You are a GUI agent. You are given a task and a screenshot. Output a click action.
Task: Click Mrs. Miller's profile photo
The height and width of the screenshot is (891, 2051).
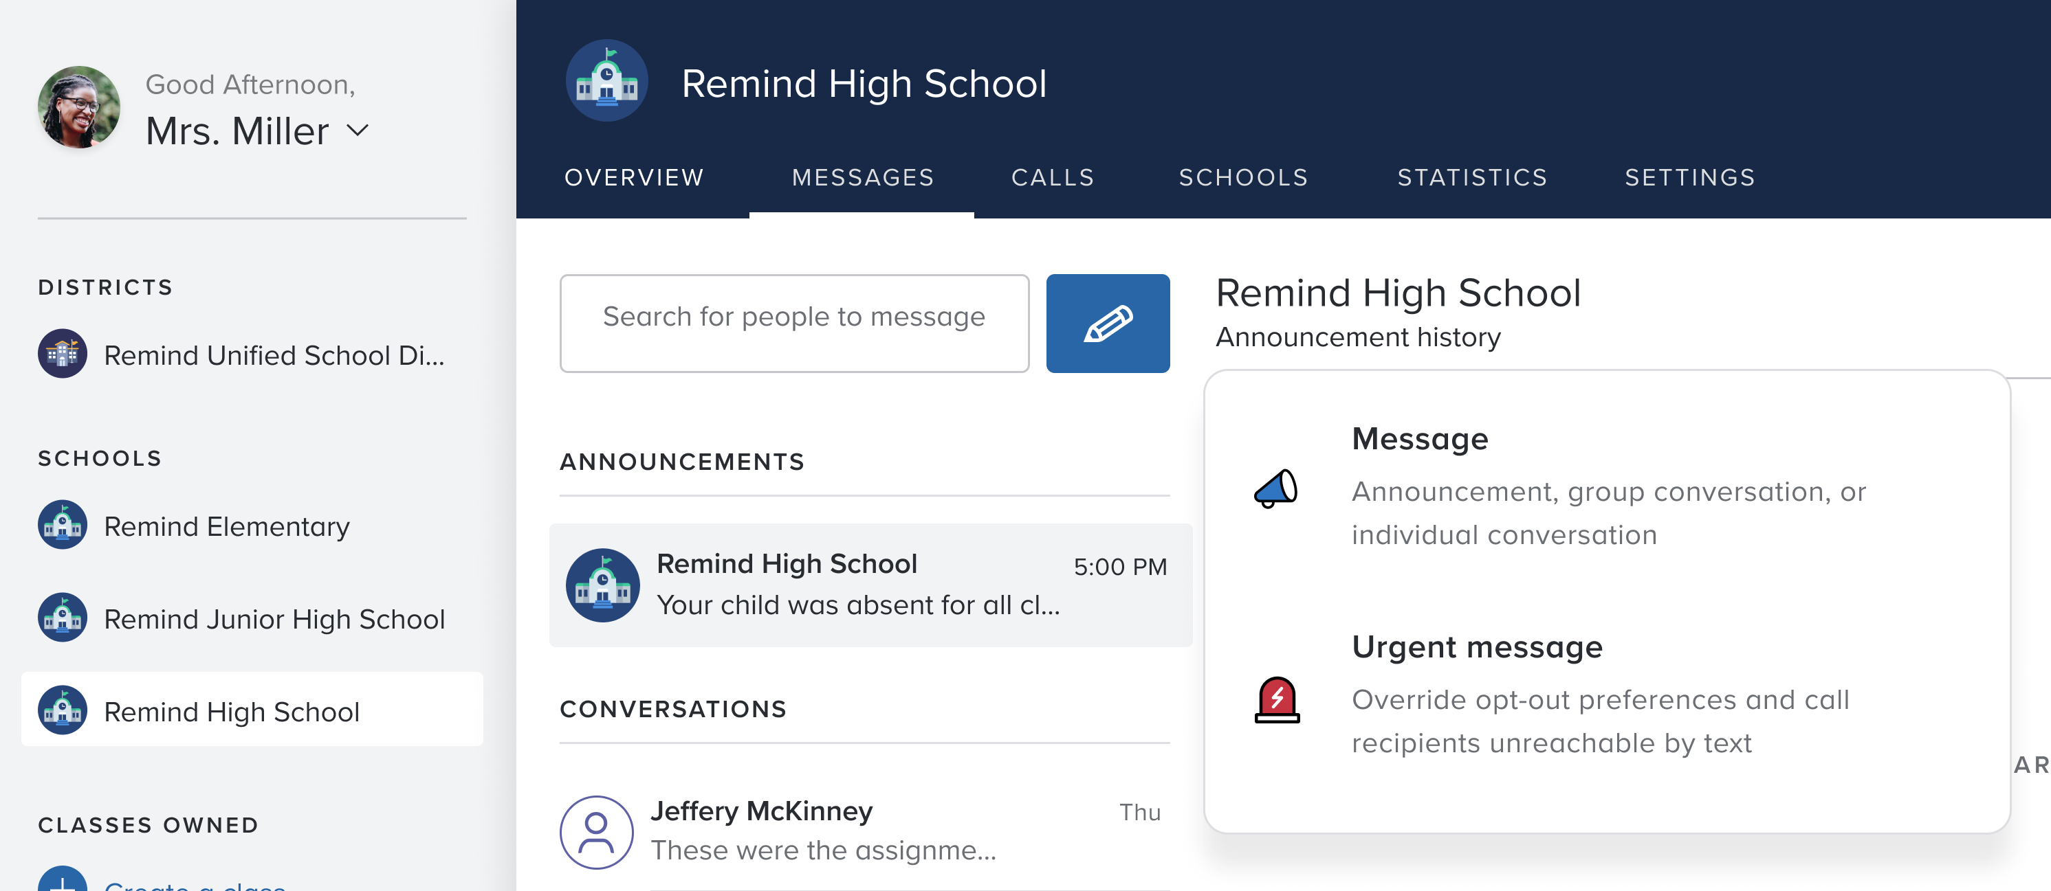[x=79, y=107]
